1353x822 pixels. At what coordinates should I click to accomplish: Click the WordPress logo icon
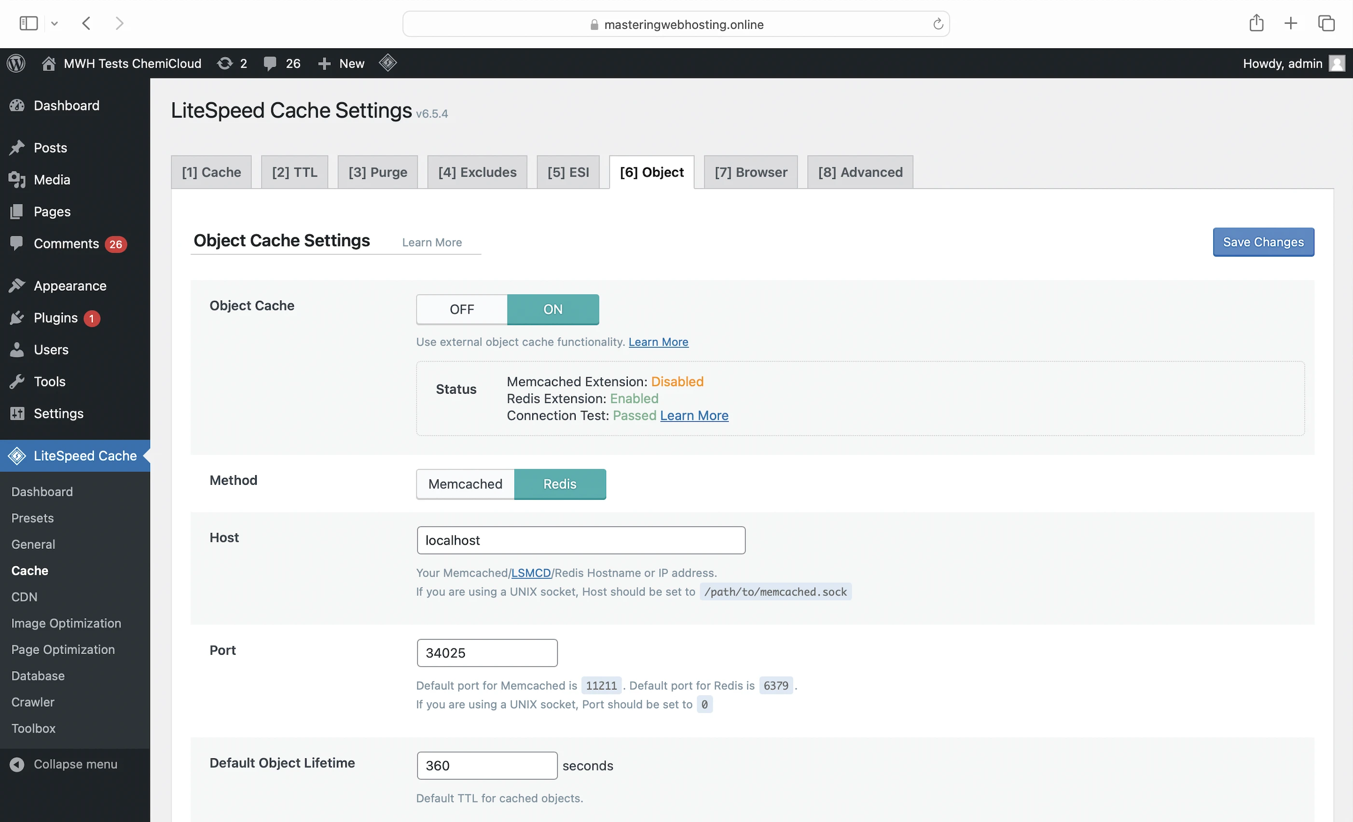16,63
